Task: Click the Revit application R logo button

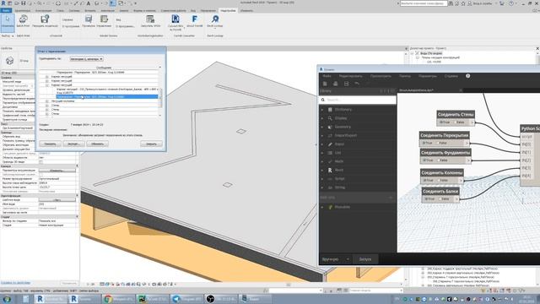Action: (3, 3)
